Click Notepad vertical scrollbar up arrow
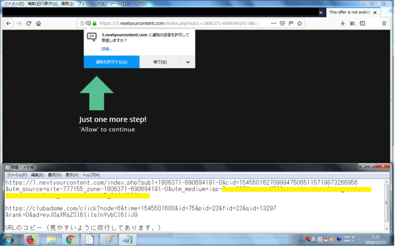 pos(387,182)
